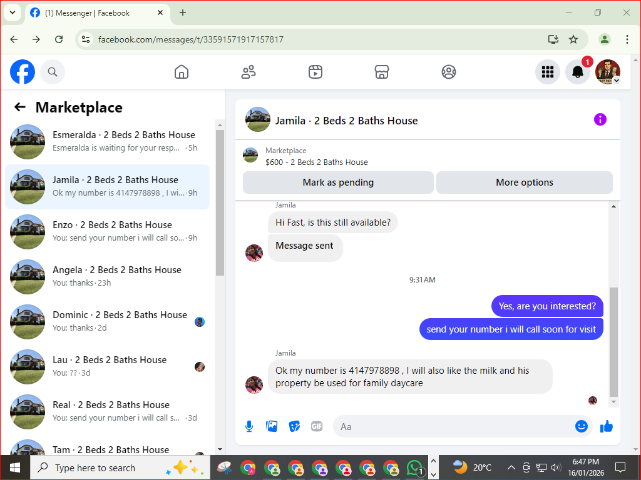Viewport: 641px width, 480px height.
Task: Select the Jamila conversation in the list
Action: coord(108,187)
